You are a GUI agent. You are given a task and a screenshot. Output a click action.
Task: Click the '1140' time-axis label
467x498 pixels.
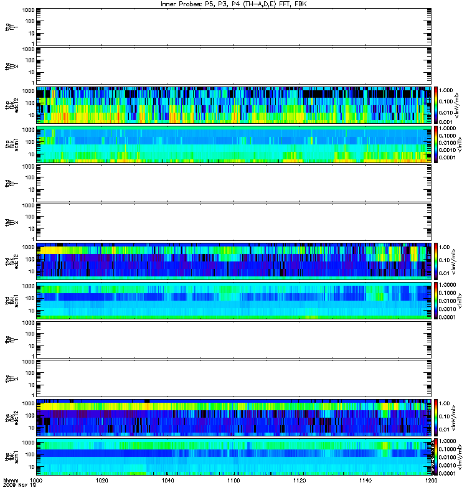366,480
